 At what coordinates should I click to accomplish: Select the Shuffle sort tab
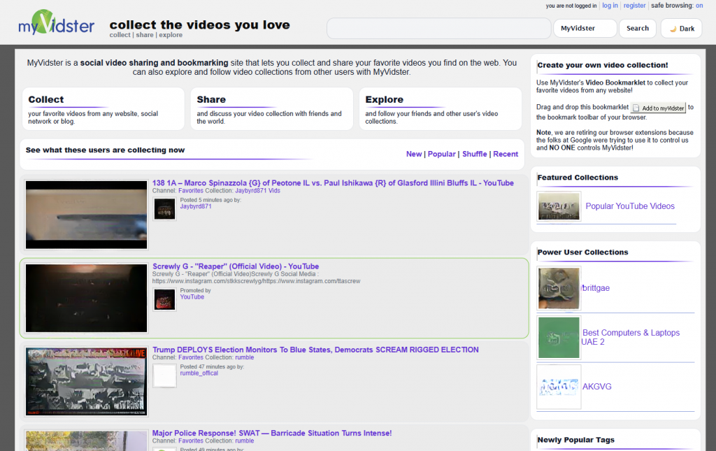(x=475, y=155)
